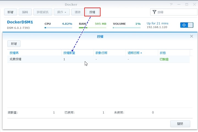Click the 編輯 toolbar button
This screenshot has width=198, height=132.
tap(25, 12)
